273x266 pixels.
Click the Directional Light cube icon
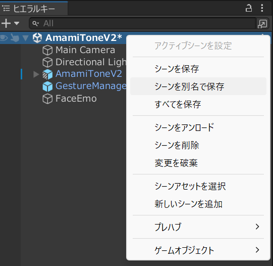[47, 62]
